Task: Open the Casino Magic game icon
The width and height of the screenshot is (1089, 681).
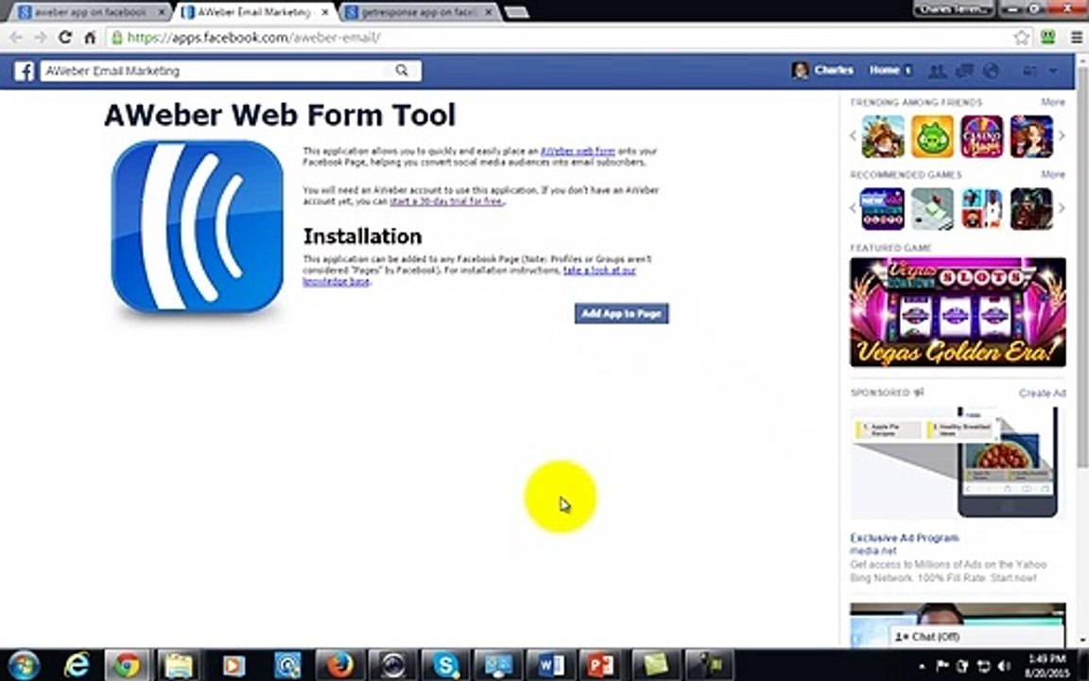Action: [x=982, y=137]
